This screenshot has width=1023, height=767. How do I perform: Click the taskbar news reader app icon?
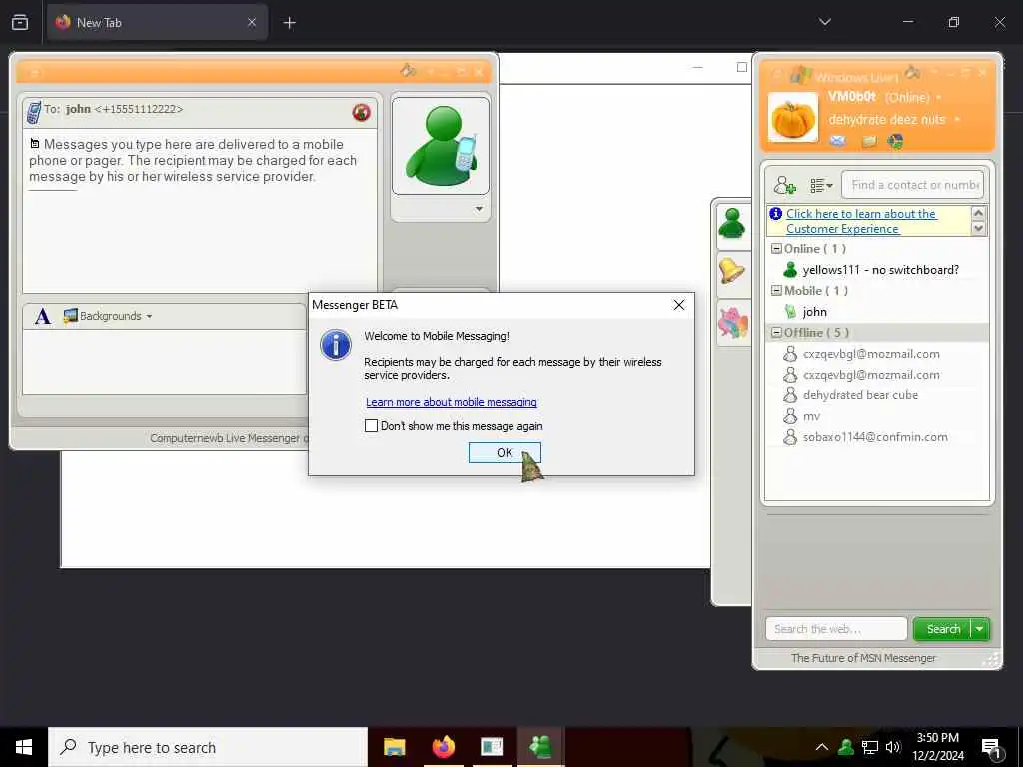(x=492, y=747)
